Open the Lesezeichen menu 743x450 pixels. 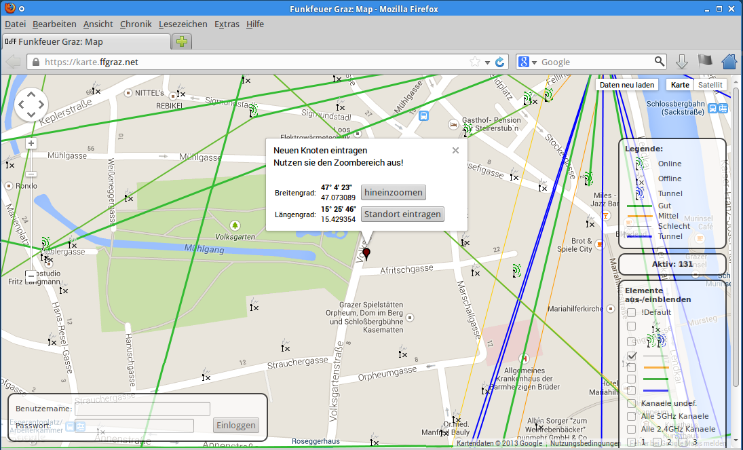[183, 24]
